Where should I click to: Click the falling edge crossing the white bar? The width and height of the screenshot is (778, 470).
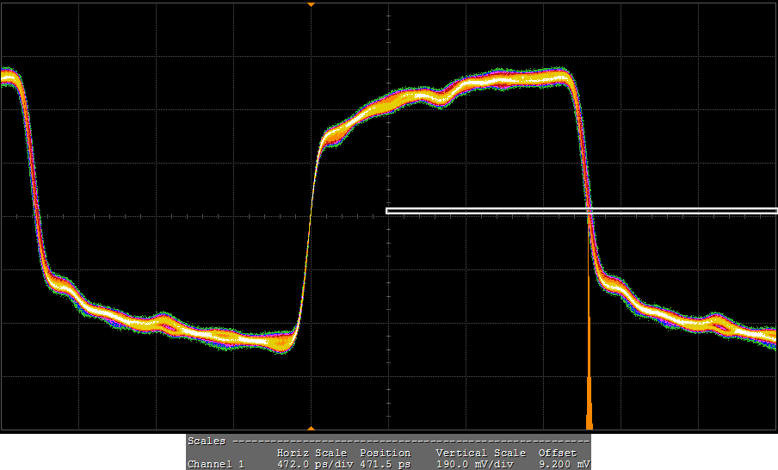tap(590, 210)
